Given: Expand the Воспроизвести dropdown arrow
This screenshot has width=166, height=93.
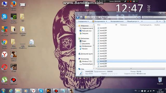Looking at the screenshot, I should pyautogui.click(x=107, y=21).
